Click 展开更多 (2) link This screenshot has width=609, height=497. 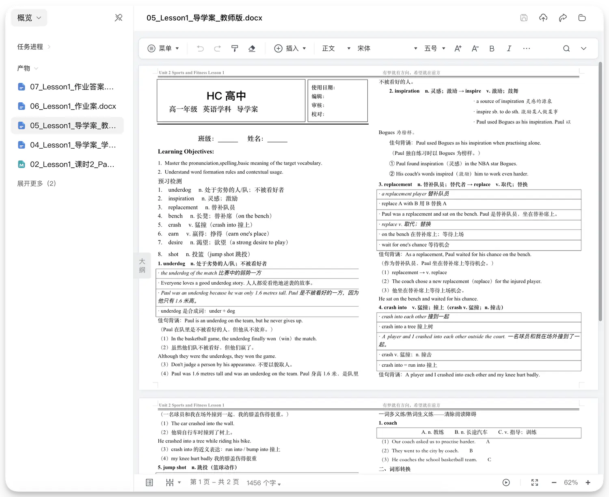[37, 184]
